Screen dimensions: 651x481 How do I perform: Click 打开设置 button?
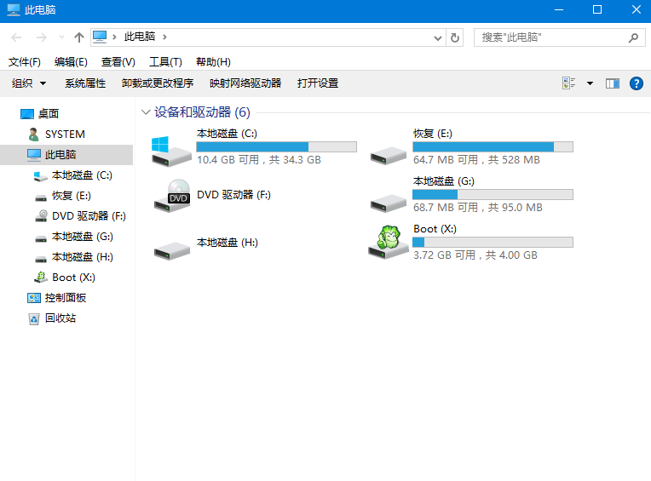coord(318,83)
